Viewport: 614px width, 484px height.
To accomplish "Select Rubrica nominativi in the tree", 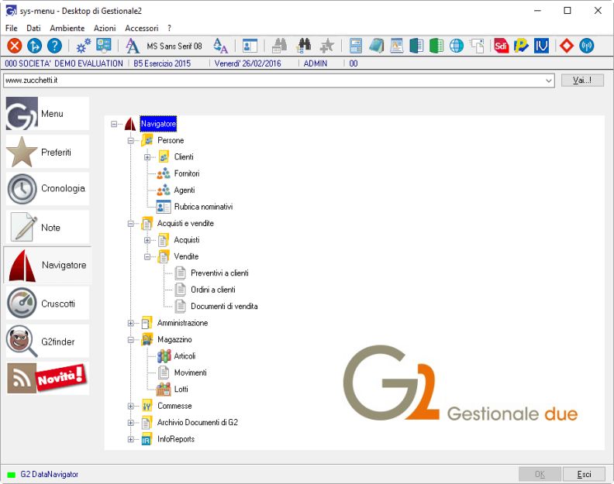I will (x=203, y=207).
